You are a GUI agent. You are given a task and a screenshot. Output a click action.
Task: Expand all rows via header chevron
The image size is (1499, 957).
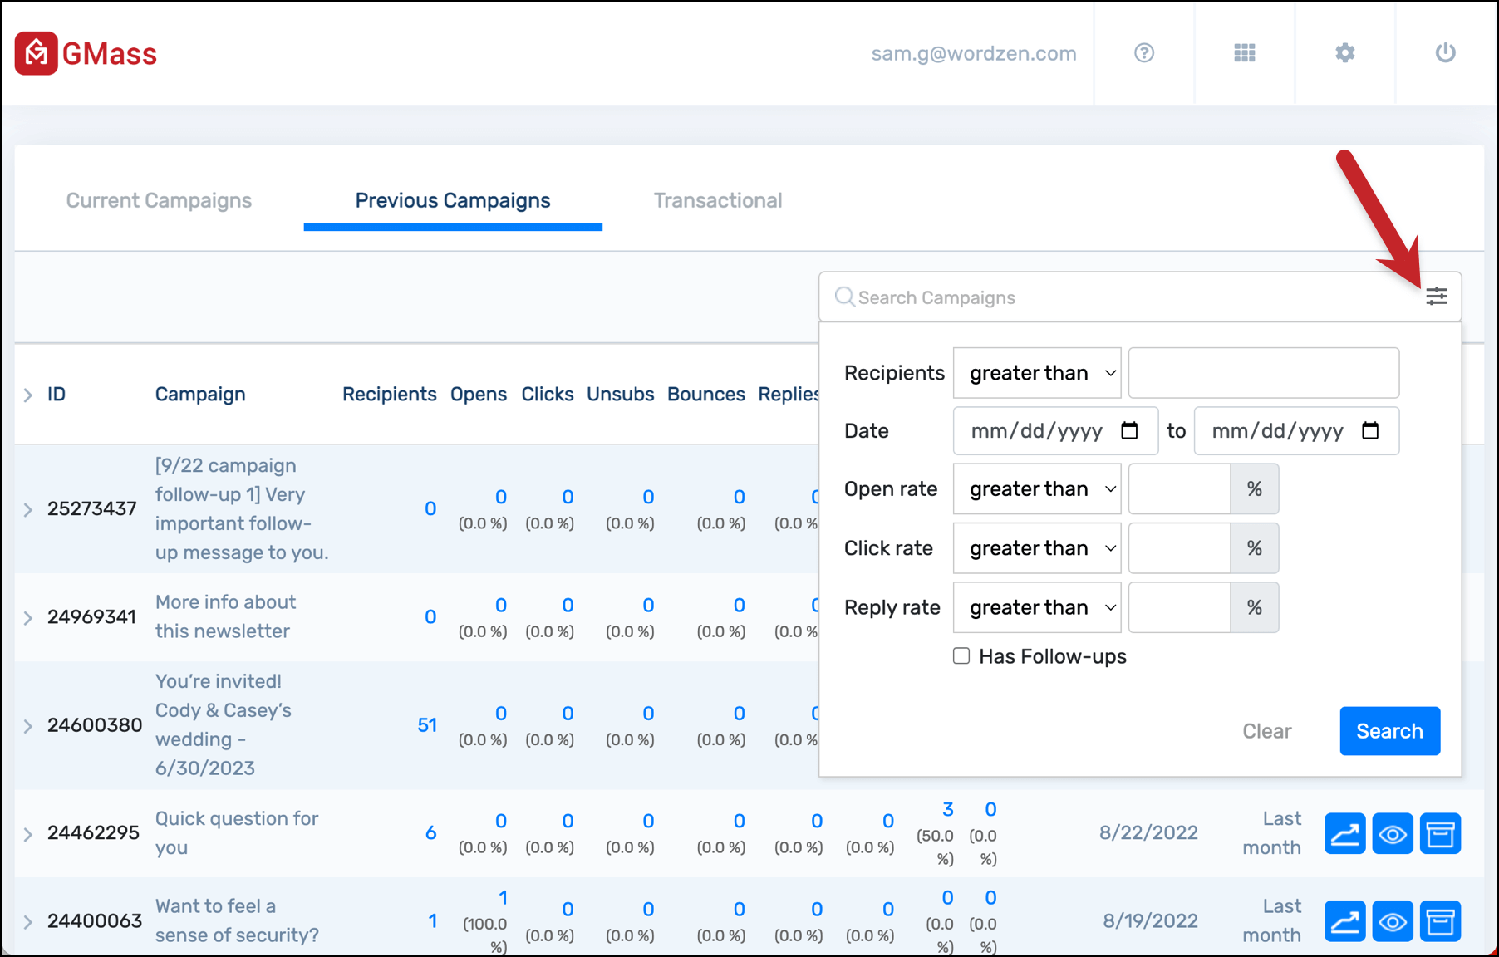28,395
